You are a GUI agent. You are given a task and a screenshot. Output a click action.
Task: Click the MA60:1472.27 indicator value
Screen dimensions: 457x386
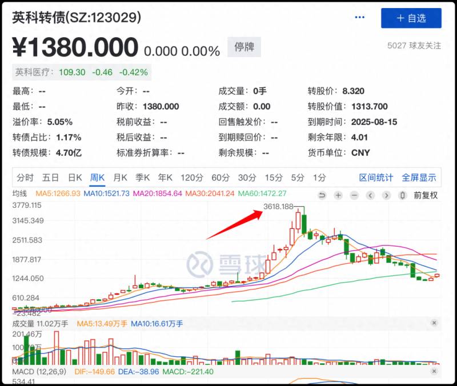[262, 194]
